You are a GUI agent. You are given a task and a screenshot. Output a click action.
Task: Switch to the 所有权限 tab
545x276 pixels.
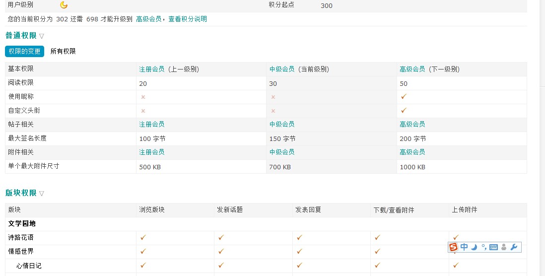point(63,51)
